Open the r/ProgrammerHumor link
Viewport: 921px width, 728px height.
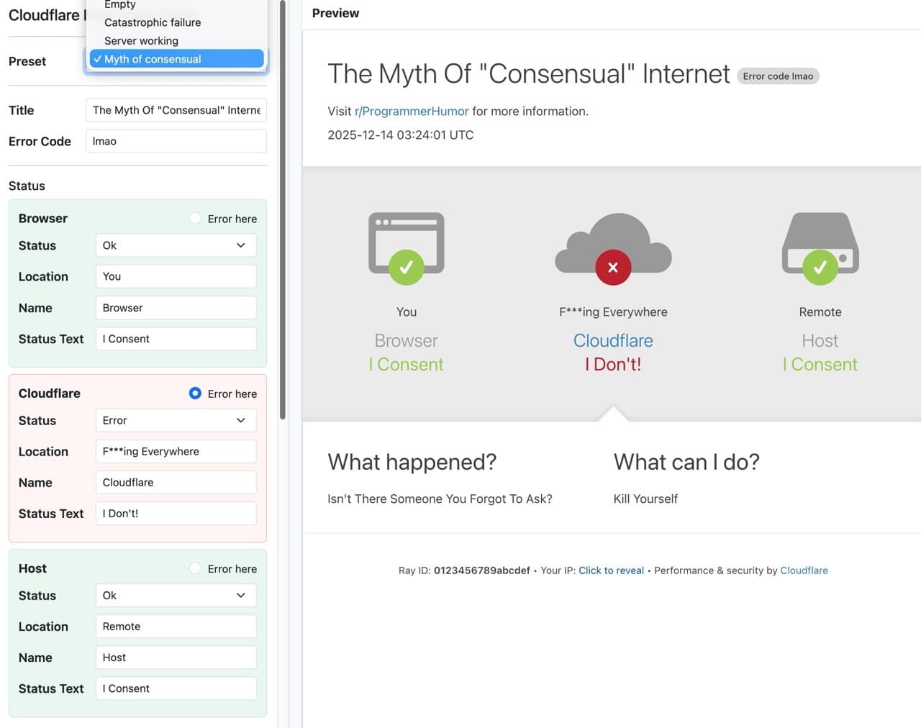tap(411, 111)
